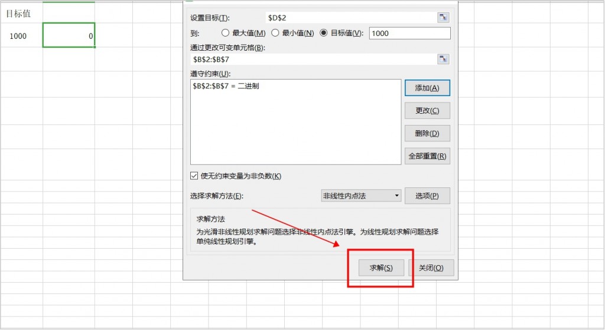The width and height of the screenshot is (605, 330).
Task: Select the 目标值(V) radio button
Action: pyautogui.click(x=324, y=33)
